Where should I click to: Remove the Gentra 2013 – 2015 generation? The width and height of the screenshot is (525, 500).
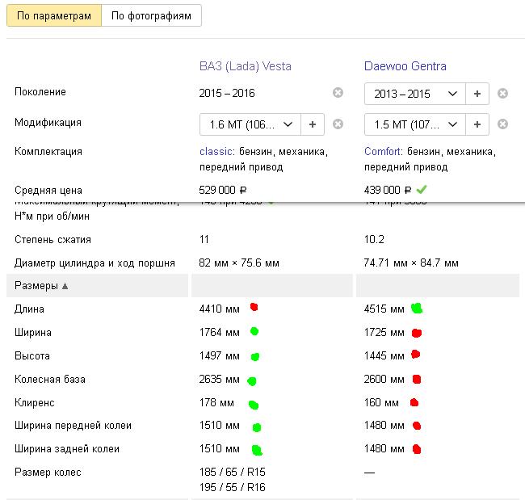502,94
